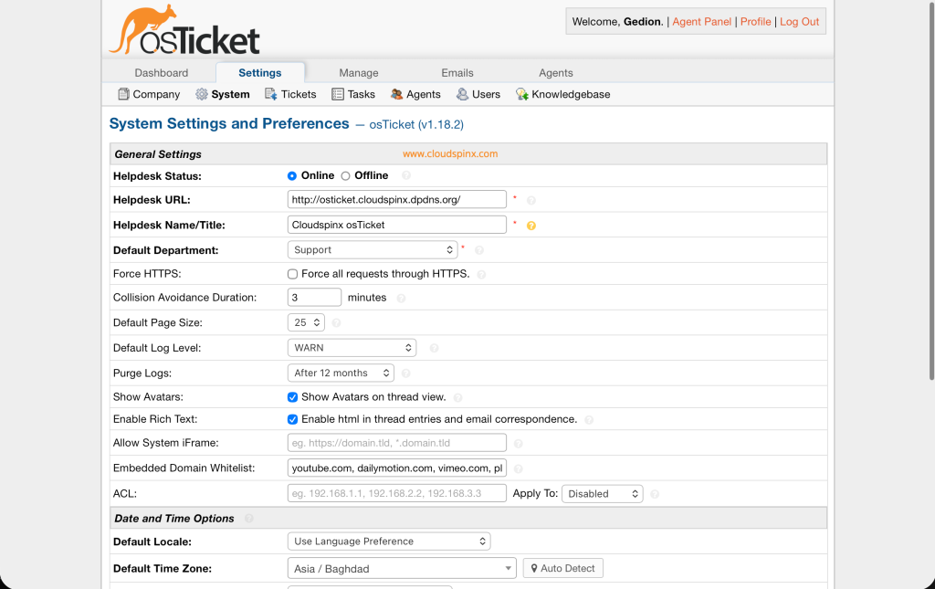Screen dimensions: 935x589
Task: Open the Knowledgebase settings icon
Action: tap(520, 94)
